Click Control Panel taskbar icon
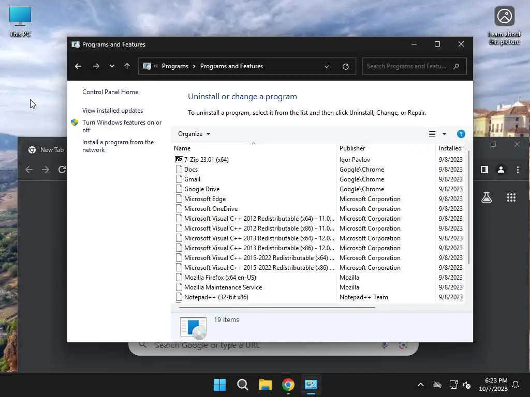This screenshot has width=530, height=397. pyautogui.click(x=311, y=385)
